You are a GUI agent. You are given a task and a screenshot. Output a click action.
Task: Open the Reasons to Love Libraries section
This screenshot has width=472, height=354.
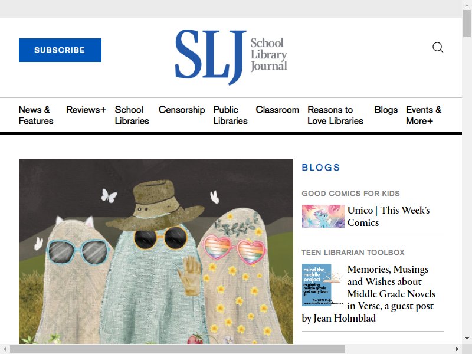pos(335,115)
